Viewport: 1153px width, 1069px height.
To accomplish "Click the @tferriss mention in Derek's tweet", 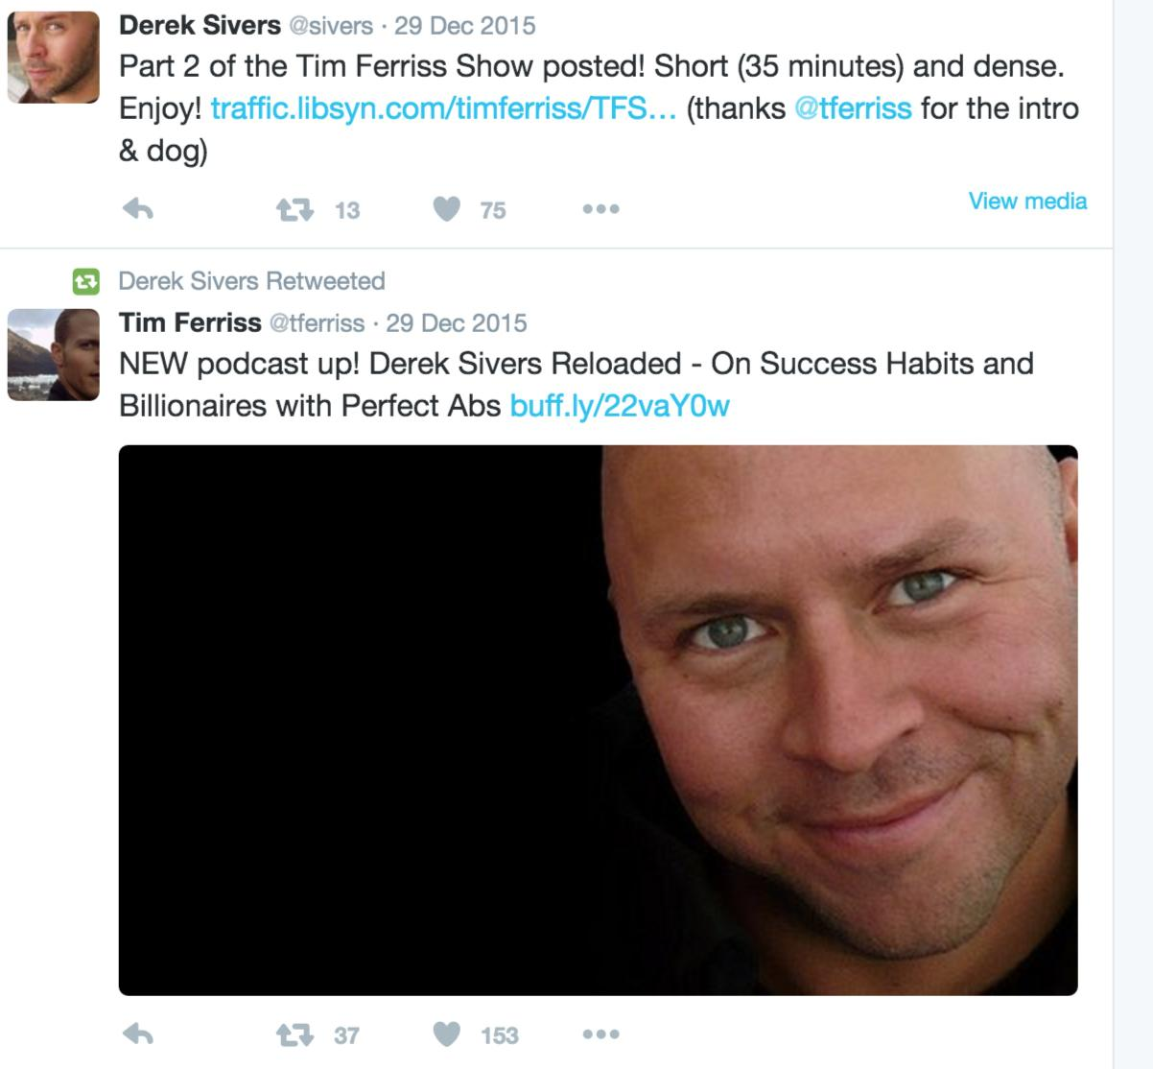I will point(853,108).
